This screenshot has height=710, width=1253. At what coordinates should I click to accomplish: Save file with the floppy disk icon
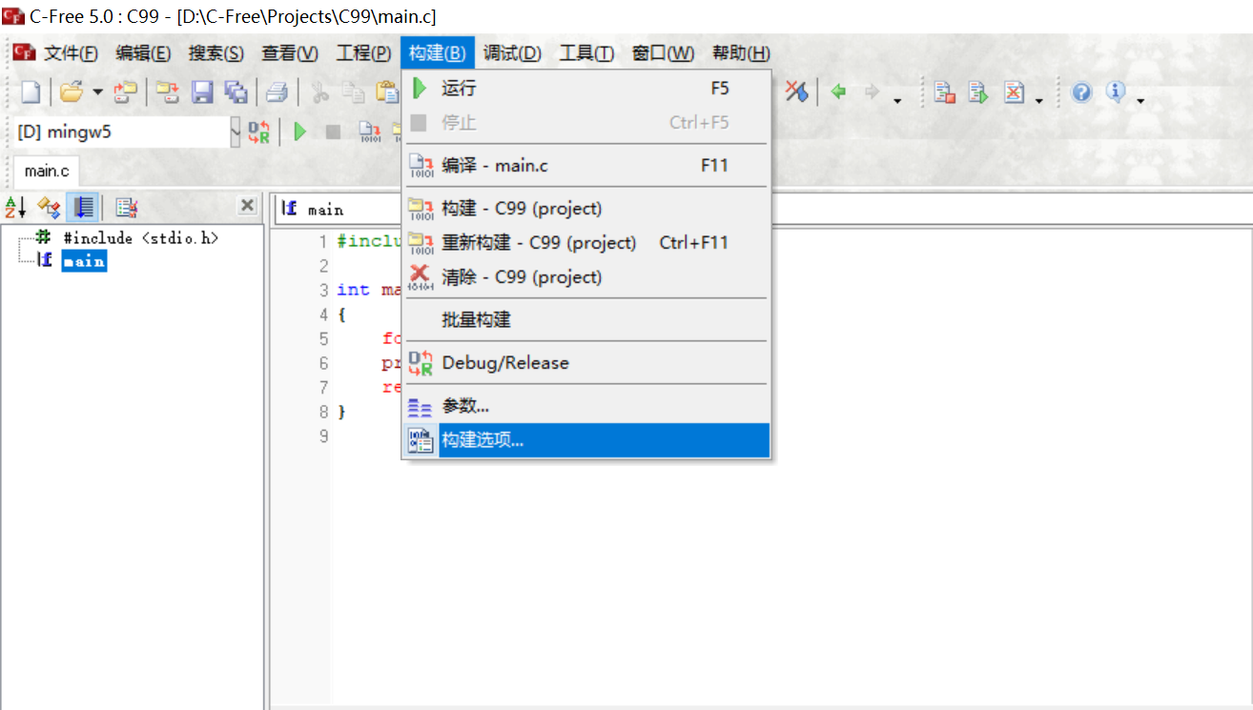tap(202, 92)
